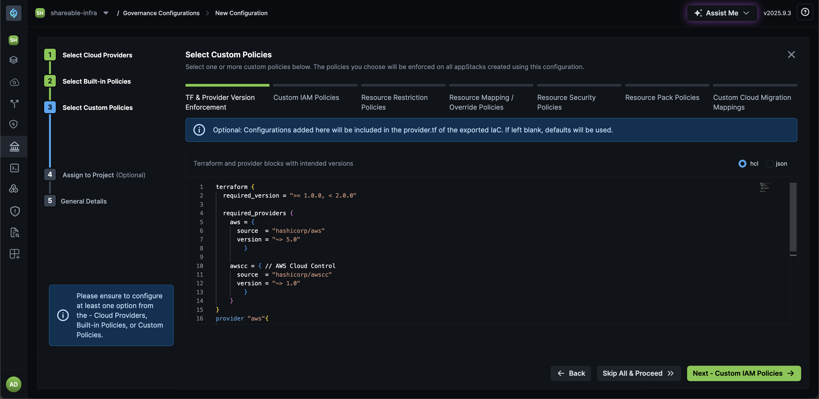This screenshot has height=399, width=819.
Task: Click the Back button
Action: (x=571, y=374)
